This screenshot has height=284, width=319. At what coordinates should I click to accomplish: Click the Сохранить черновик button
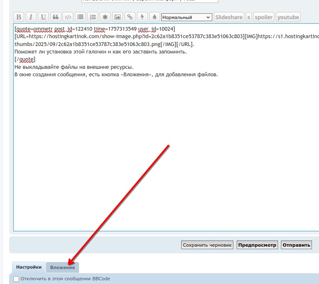tap(207, 245)
